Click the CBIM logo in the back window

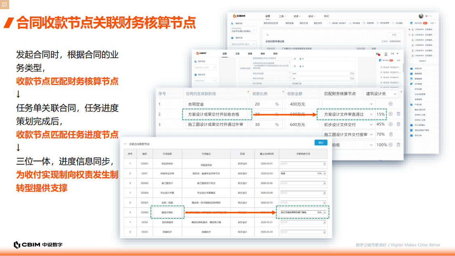239,16
